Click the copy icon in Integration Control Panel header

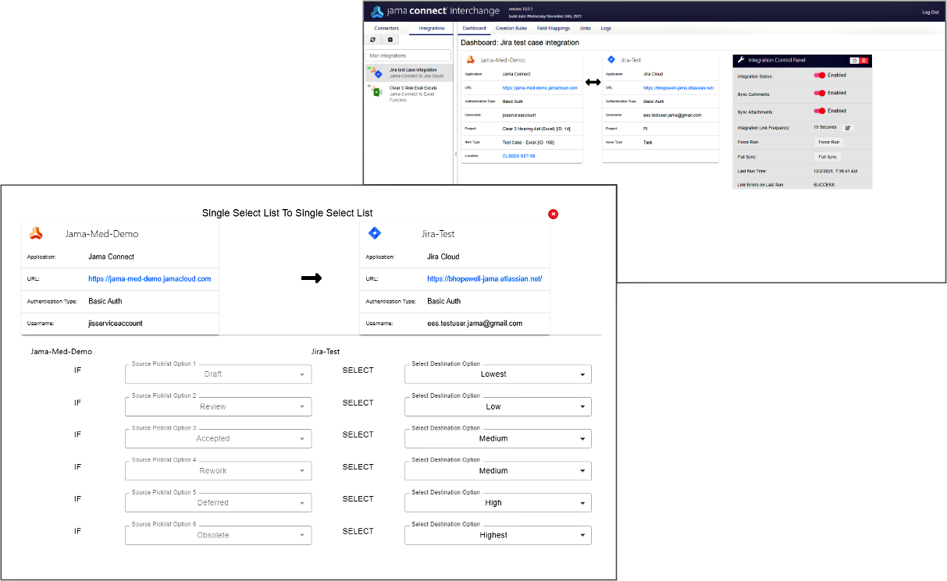point(854,60)
